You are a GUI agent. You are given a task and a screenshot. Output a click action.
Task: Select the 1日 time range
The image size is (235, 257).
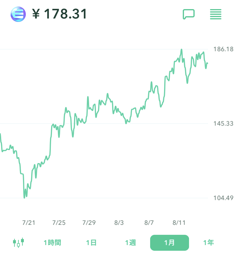click(91, 243)
